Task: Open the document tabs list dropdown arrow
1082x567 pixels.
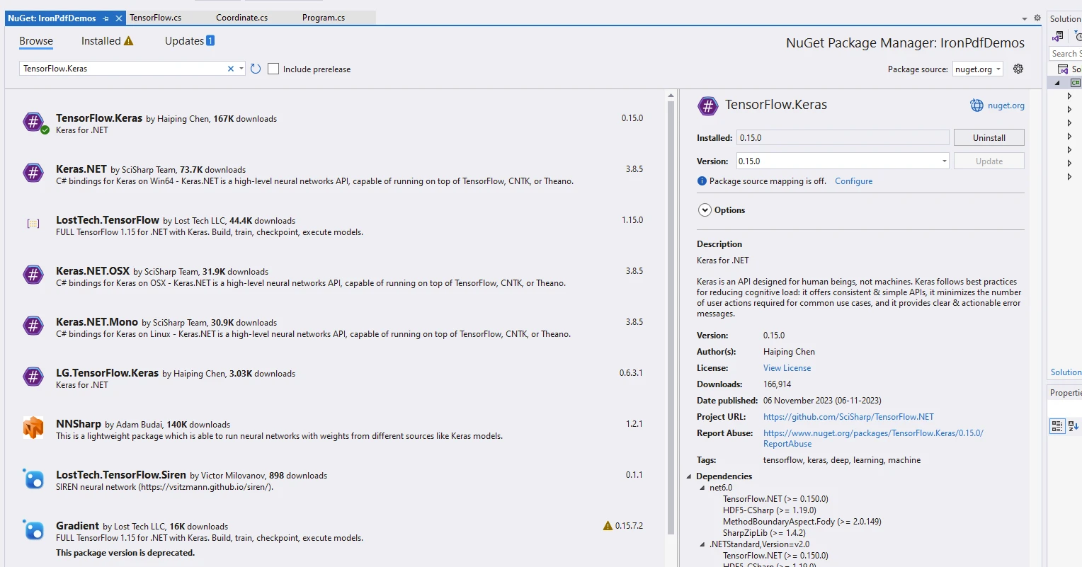Action: pyautogui.click(x=1025, y=18)
